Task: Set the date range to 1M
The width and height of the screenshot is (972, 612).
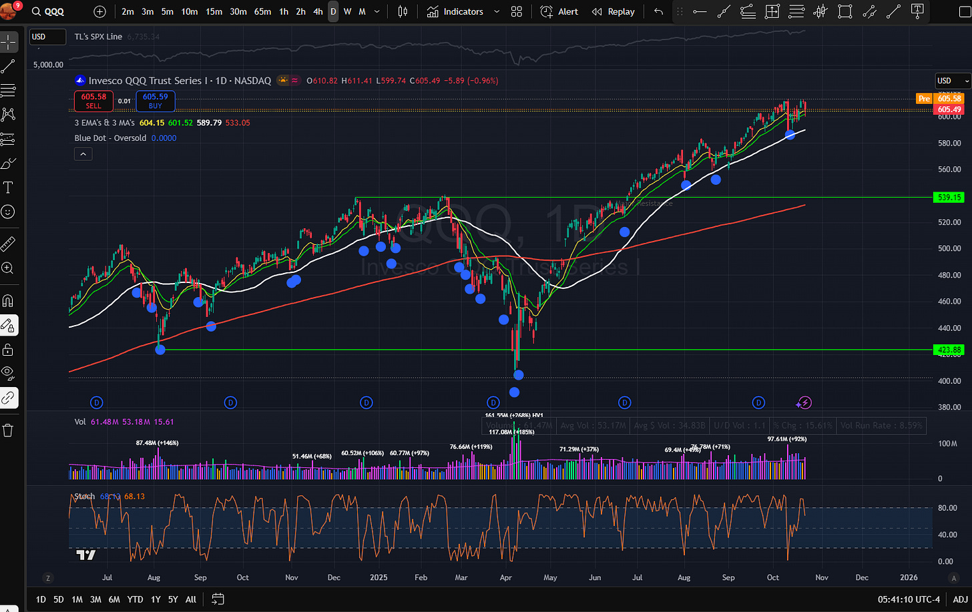Action: click(x=77, y=599)
